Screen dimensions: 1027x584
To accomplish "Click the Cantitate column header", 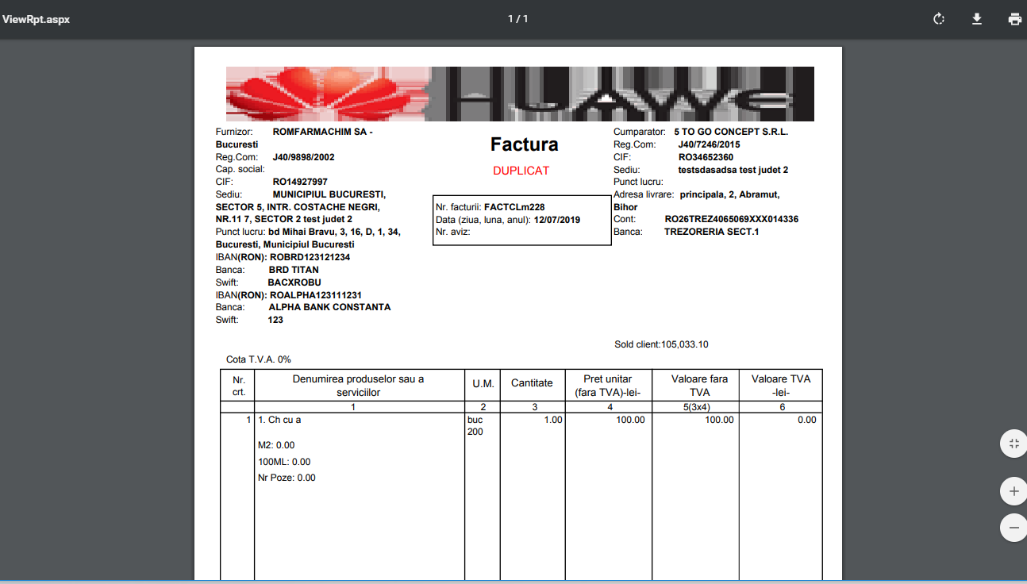I will [531, 383].
